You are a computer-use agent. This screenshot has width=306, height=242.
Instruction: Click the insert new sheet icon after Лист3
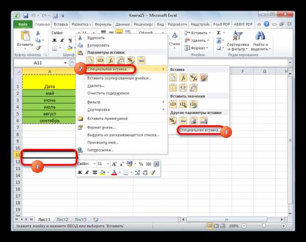point(95,220)
